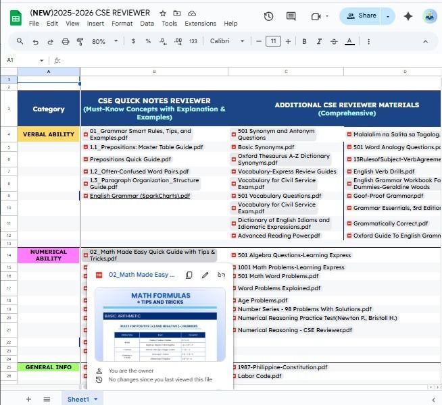Open version history clock icon

(268, 16)
